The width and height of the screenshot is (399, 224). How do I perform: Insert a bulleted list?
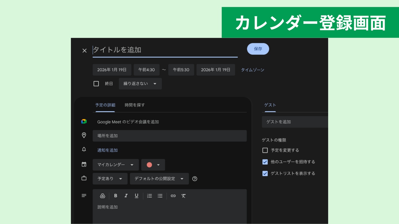pyautogui.click(x=160, y=196)
